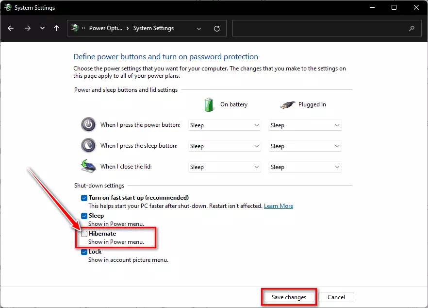The width and height of the screenshot is (428, 308).
Task: Click the Power Options breadcrumb
Action: (x=104, y=28)
